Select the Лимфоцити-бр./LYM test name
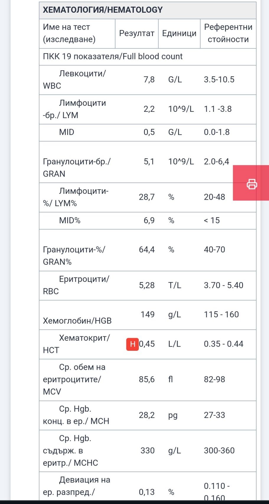 coord(74,109)
